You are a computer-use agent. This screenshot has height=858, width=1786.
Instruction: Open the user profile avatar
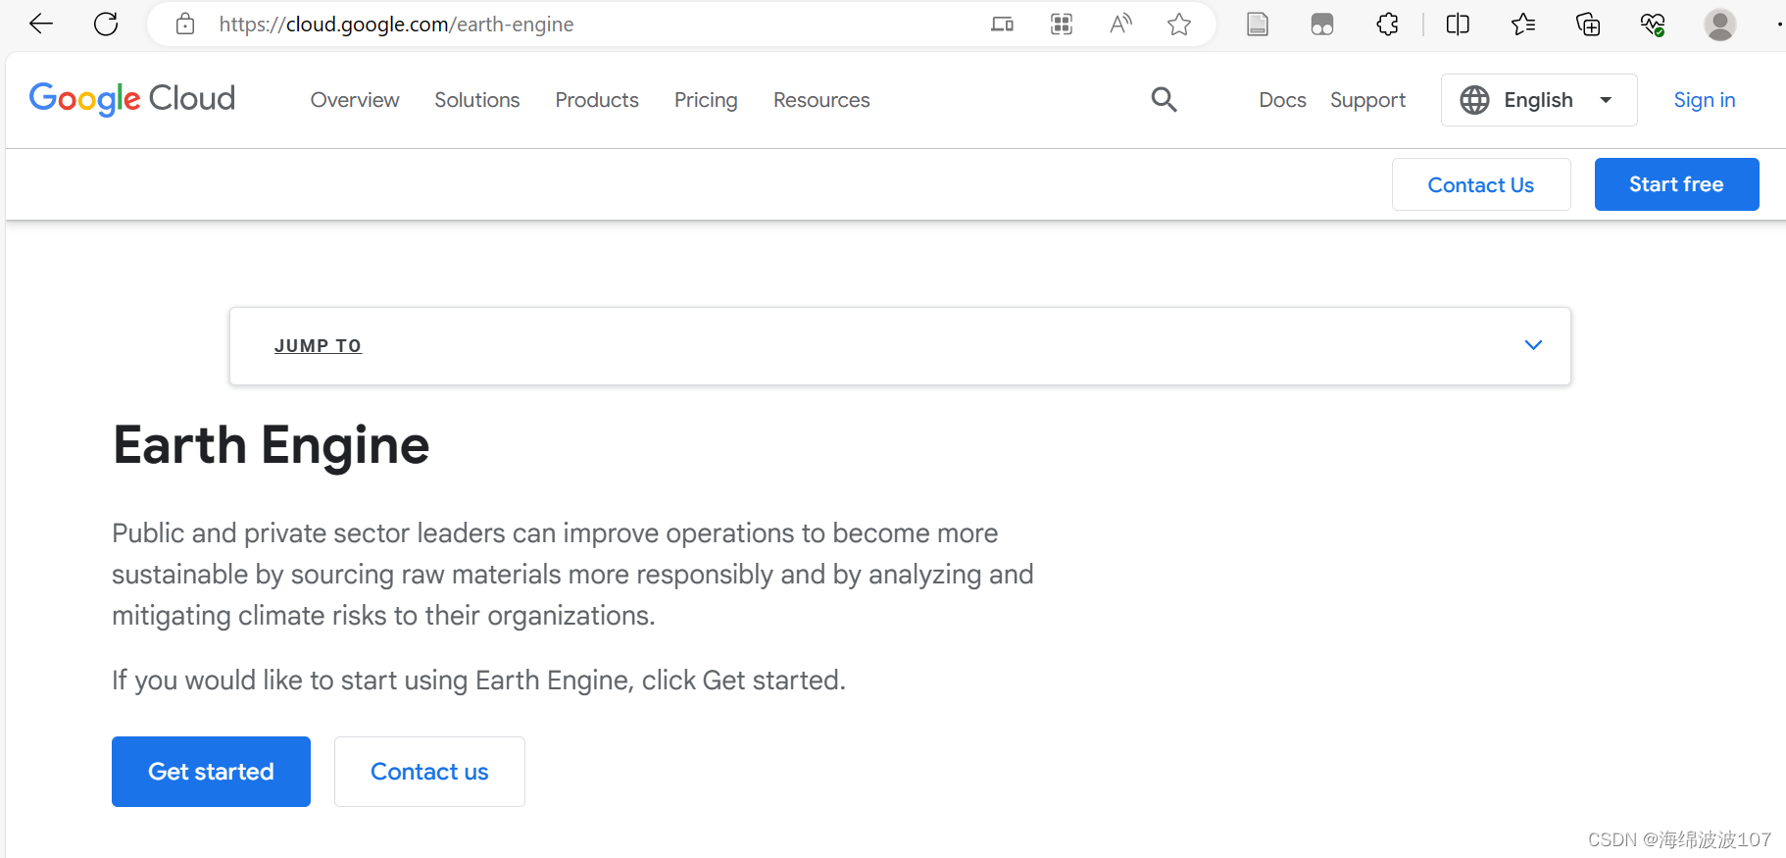[x=1720, y=25]
